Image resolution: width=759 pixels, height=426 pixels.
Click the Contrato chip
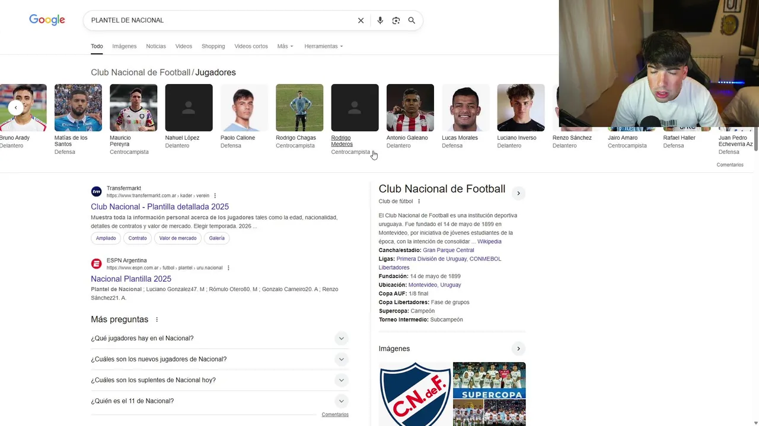pos(138,238)
